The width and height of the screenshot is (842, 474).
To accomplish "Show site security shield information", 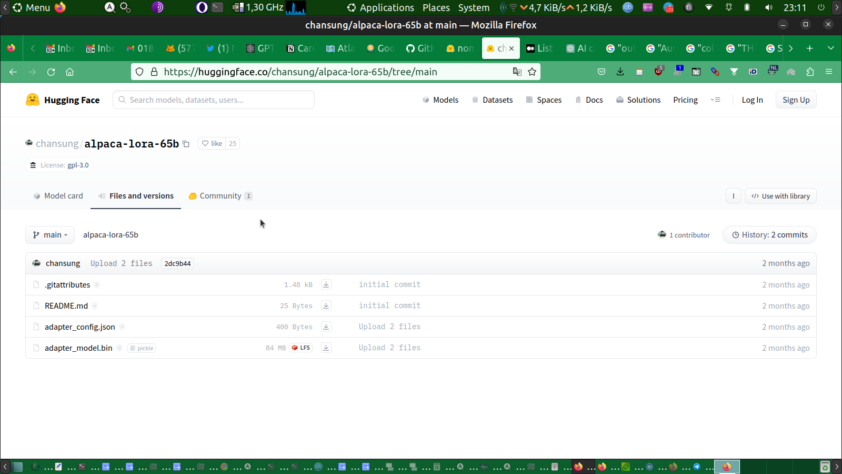I will click(139, 72).
